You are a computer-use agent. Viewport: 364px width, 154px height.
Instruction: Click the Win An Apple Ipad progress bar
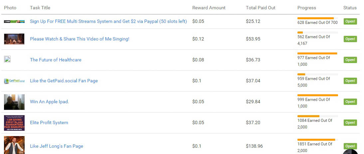(317, 95)
